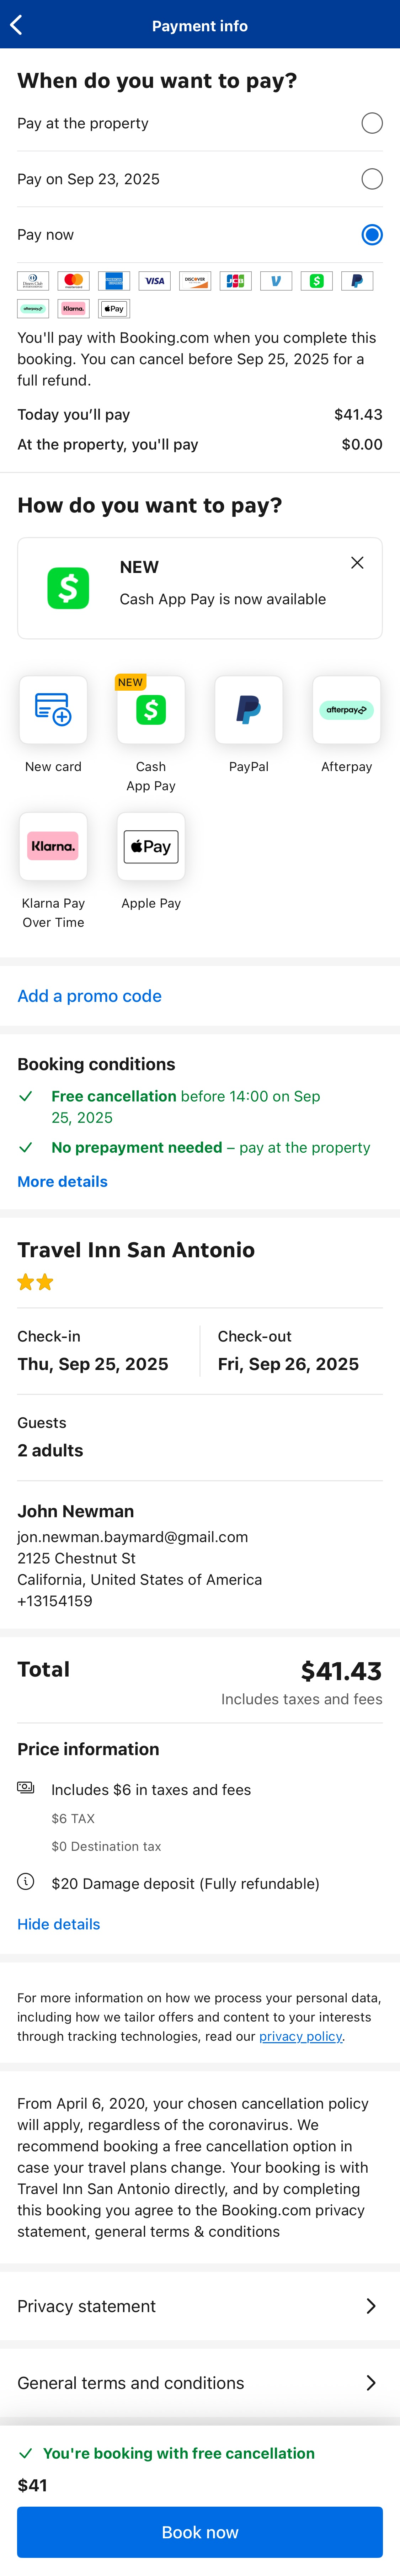Choose New card payment method
This screenshot has height=2576, width=400.
point(53,710)
